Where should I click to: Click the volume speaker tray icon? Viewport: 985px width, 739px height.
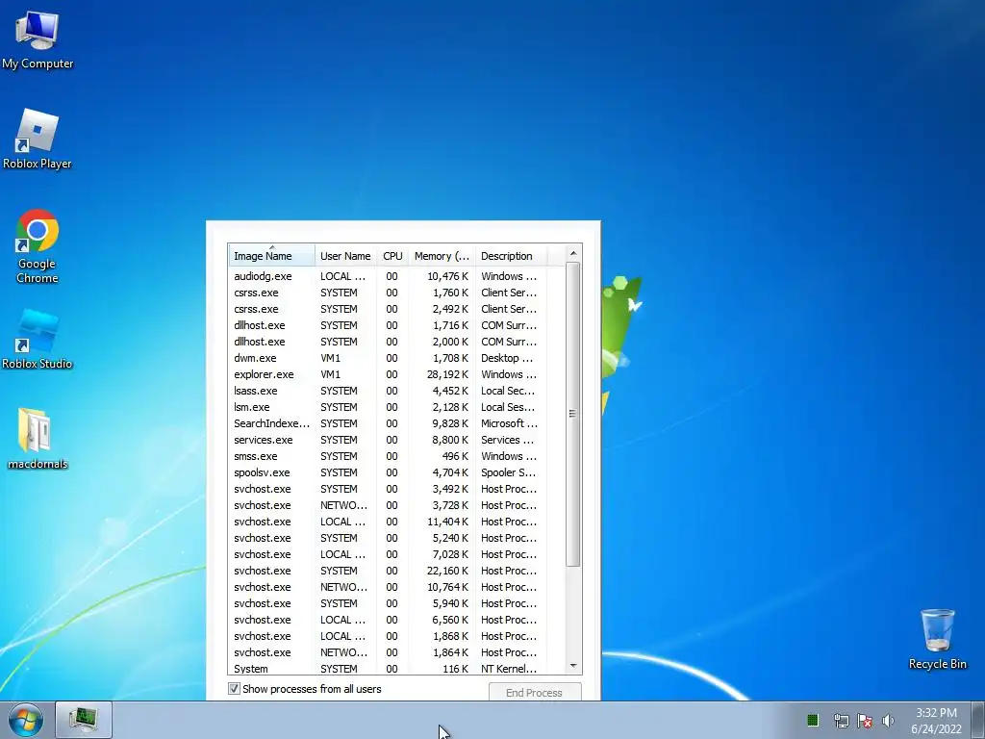pyautogui.click(x=888, y=720)
